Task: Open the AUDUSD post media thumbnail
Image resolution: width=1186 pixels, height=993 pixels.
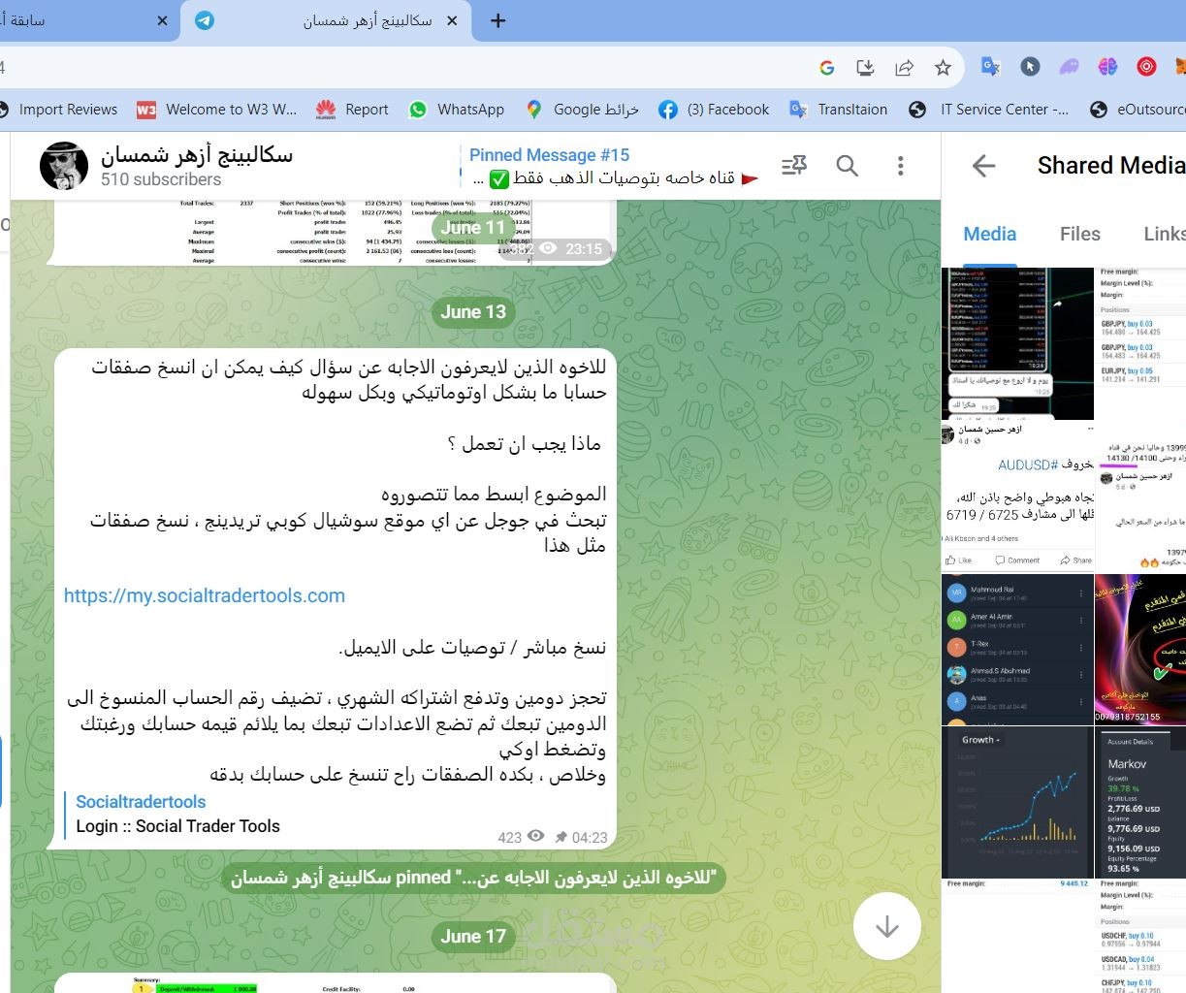Action: click(x=1017, y=496)
